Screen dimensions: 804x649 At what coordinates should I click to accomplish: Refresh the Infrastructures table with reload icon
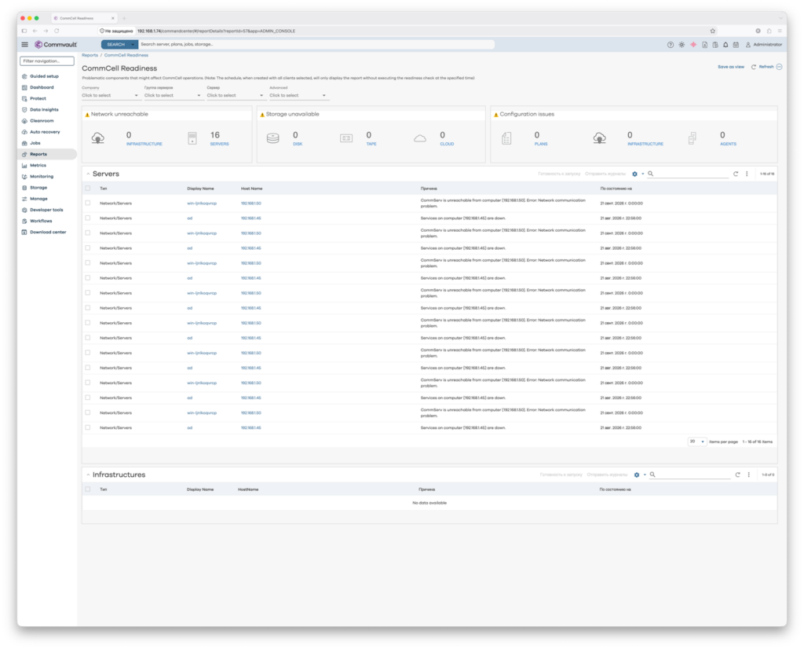point(738,475)
